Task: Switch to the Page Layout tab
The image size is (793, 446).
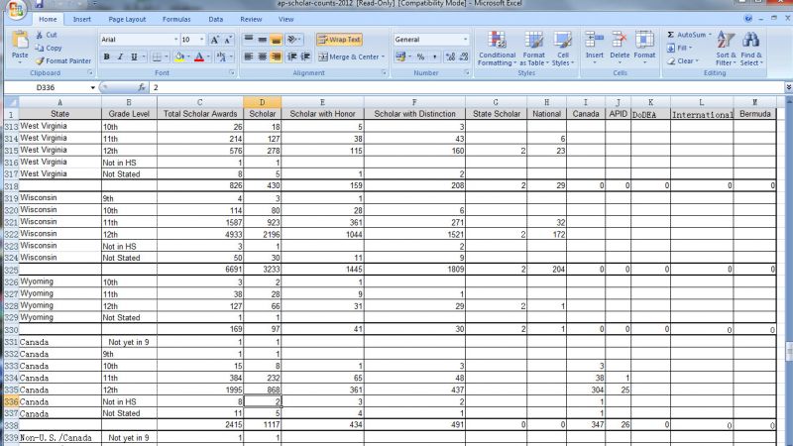Action: 127,19
